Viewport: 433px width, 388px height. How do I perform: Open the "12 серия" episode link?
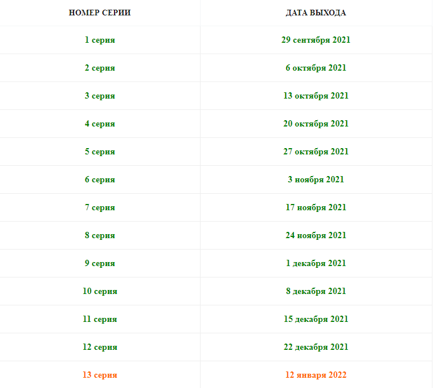(100, 347)
